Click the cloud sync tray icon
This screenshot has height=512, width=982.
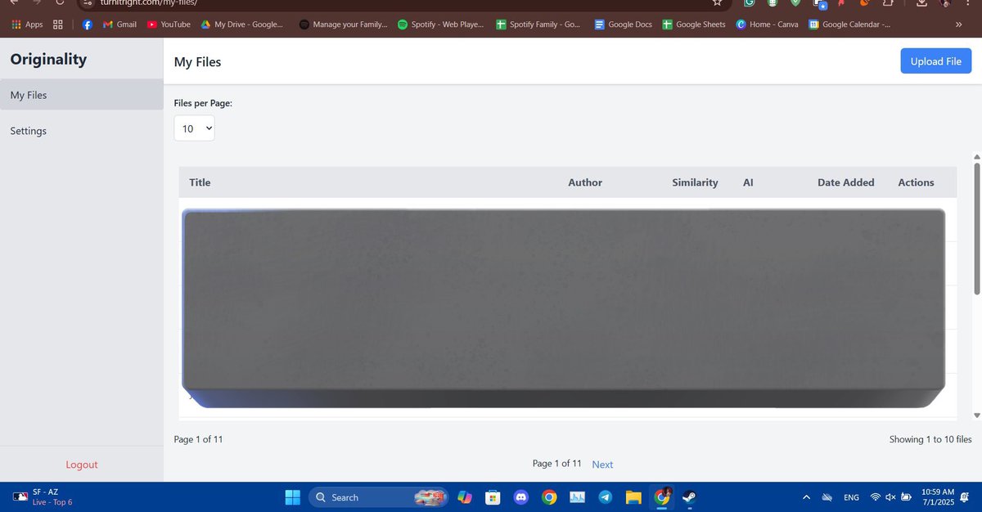pos(827,497)
